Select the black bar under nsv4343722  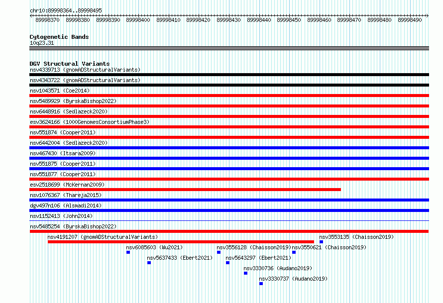click(x=229, y=85)
